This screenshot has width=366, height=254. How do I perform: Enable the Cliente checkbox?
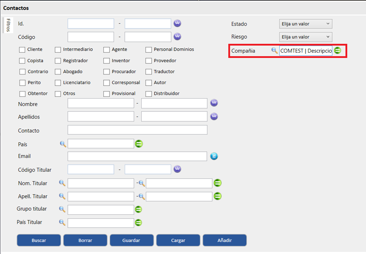click(x=22, y=49)
